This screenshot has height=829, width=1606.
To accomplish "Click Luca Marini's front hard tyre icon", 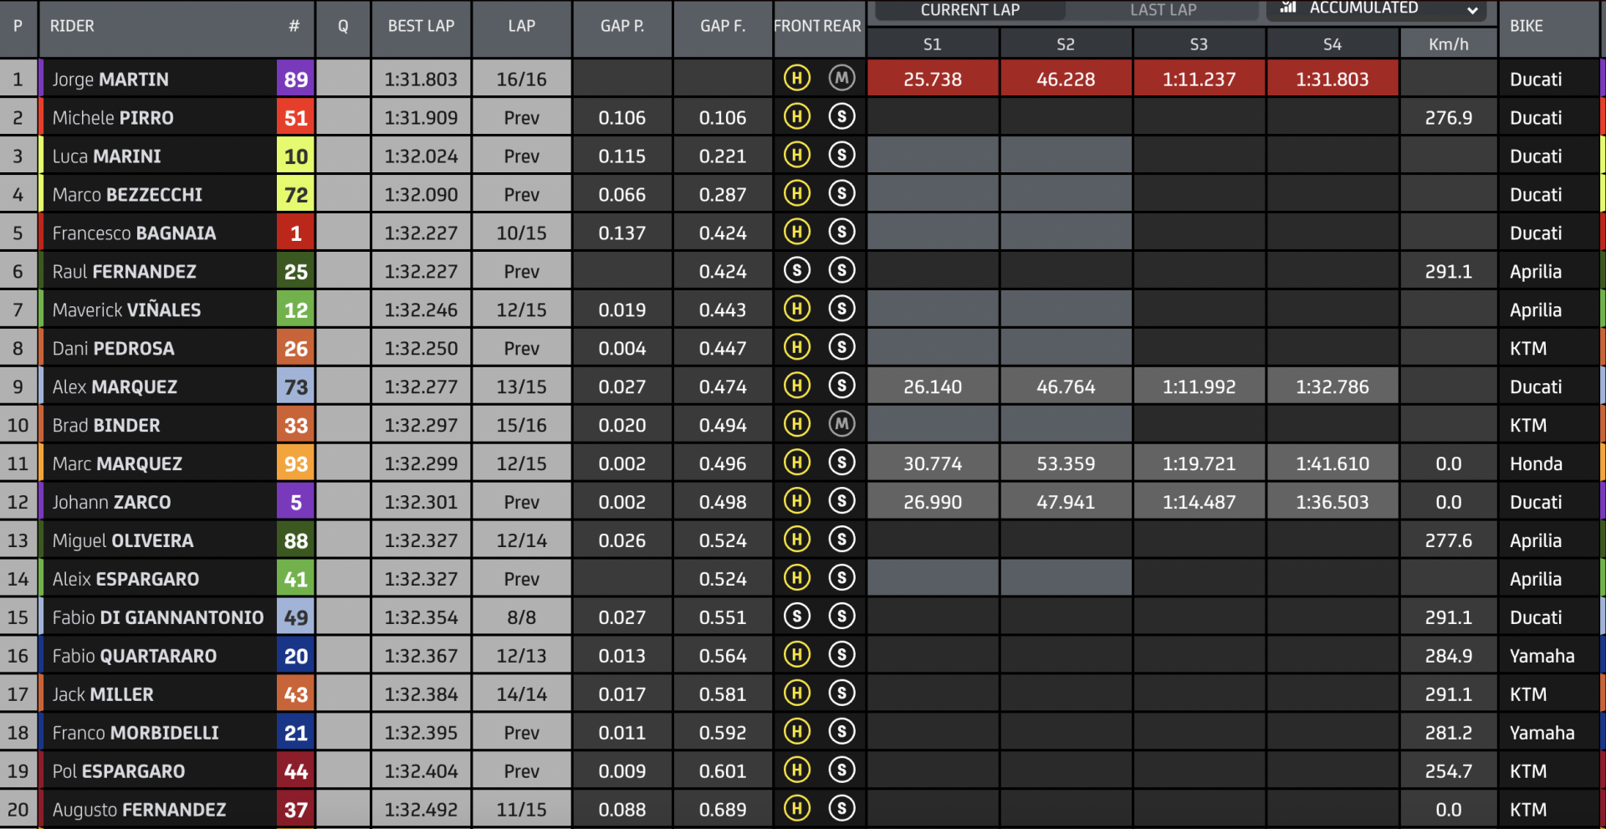I will pyautogui.click(x=796, y=156).
